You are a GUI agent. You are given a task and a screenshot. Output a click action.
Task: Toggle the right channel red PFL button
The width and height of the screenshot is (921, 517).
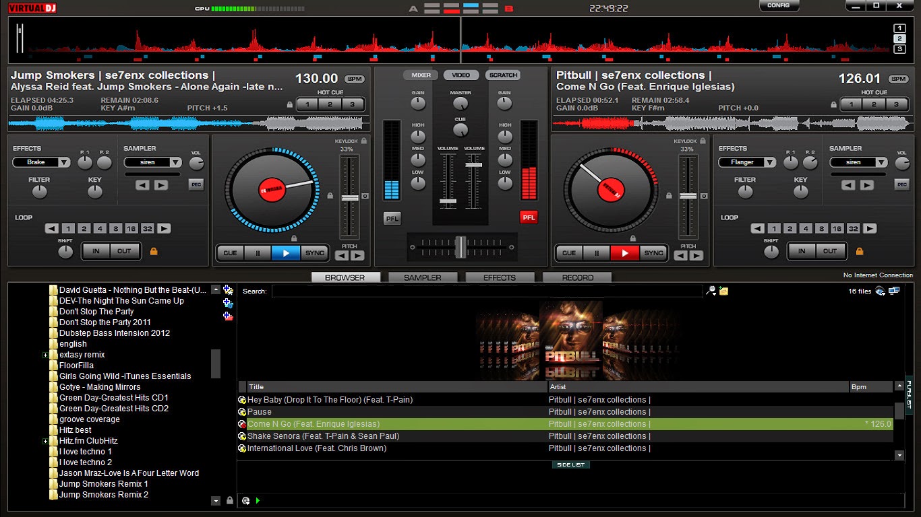pos(529,217)
